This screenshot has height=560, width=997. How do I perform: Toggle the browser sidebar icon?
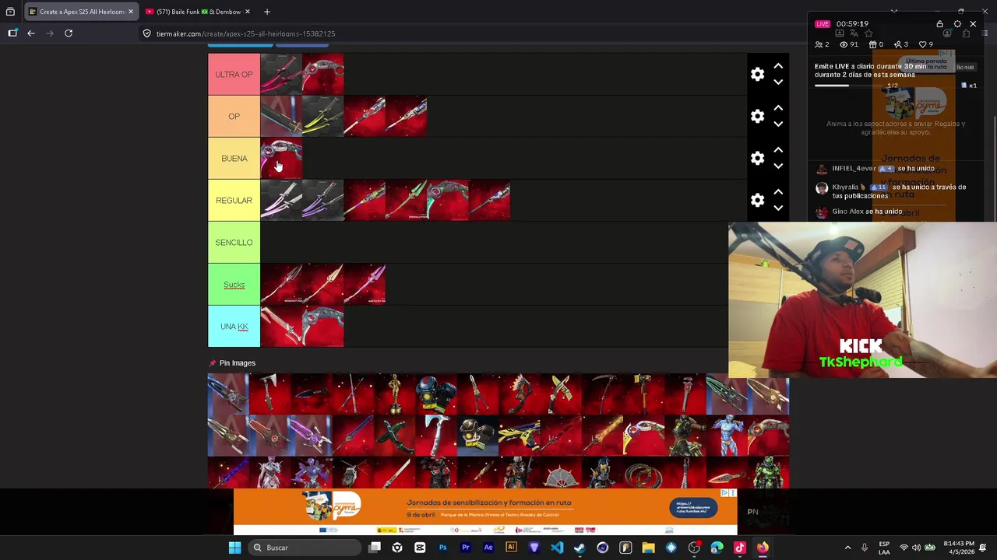coord(12,33)
